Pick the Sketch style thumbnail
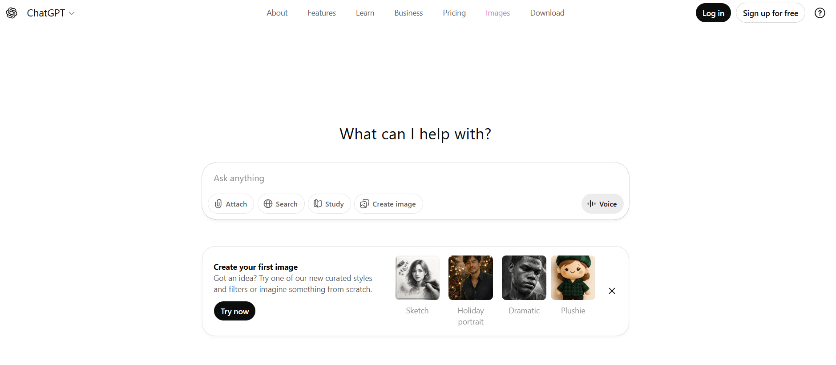Image resolution: width=836 pixels, height=365 pixels. tap(417, 278)
